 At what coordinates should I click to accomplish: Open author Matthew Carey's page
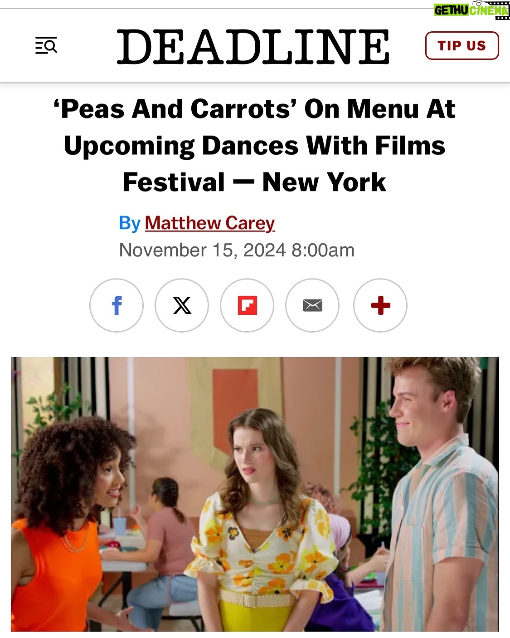point(210,223)
